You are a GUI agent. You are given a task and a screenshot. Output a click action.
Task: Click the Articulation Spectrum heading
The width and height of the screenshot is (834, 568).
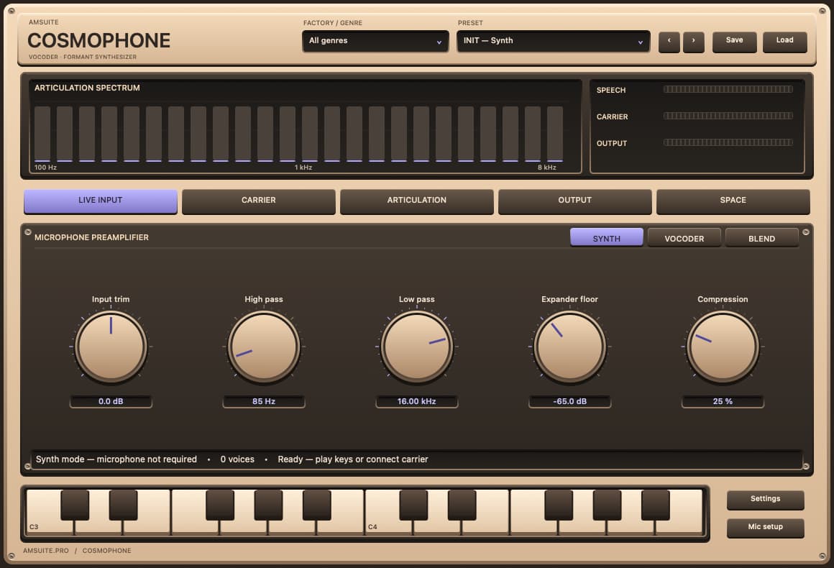click(x=87, y=88)
